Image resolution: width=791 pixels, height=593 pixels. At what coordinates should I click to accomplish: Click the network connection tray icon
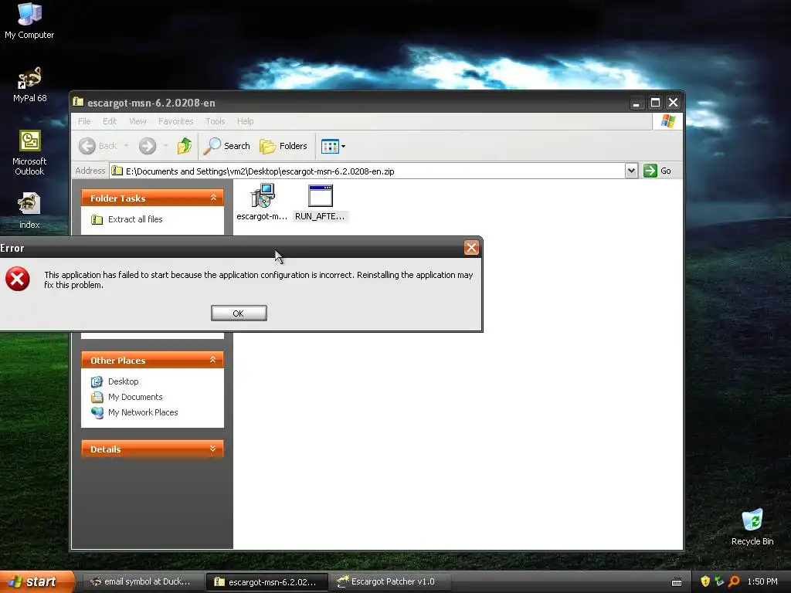[x=719, y=582]
